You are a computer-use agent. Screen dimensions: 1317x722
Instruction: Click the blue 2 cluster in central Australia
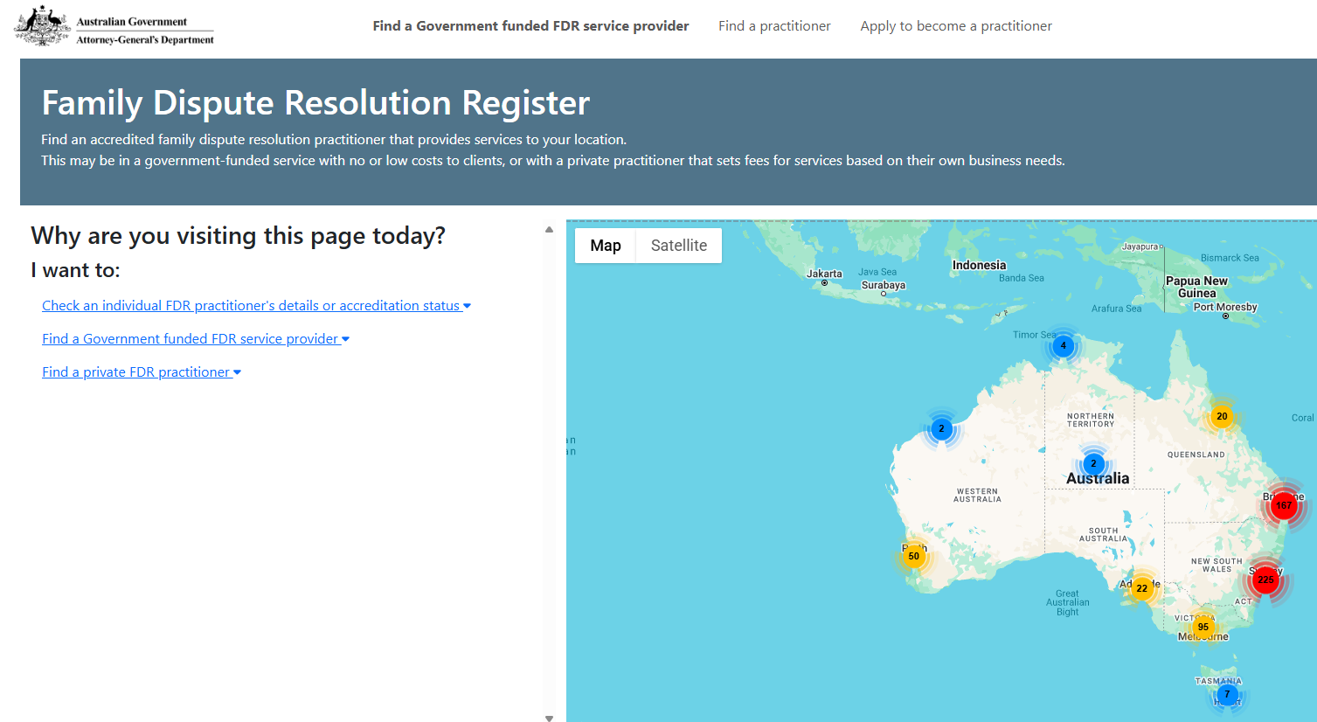point(1093,463)
